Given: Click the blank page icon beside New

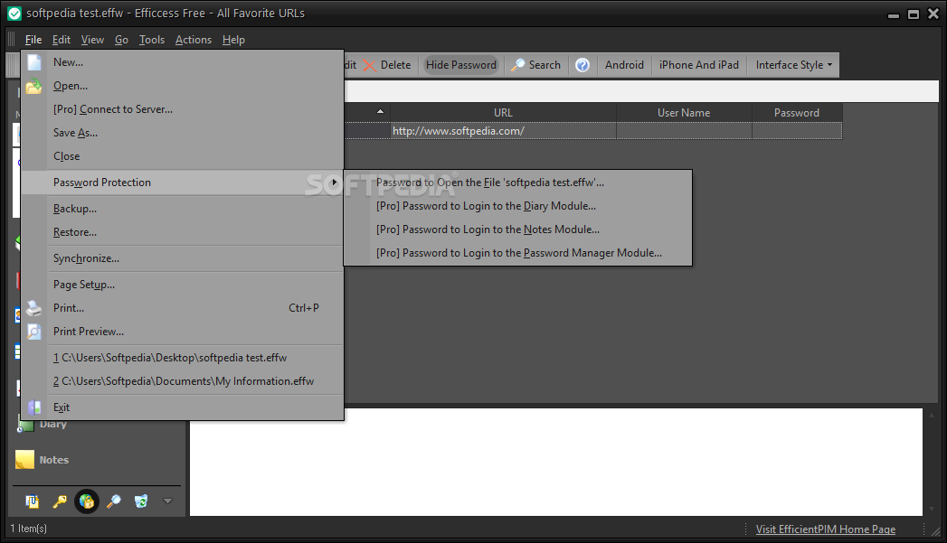Looking at the screenshot, I should click(34, 62).
